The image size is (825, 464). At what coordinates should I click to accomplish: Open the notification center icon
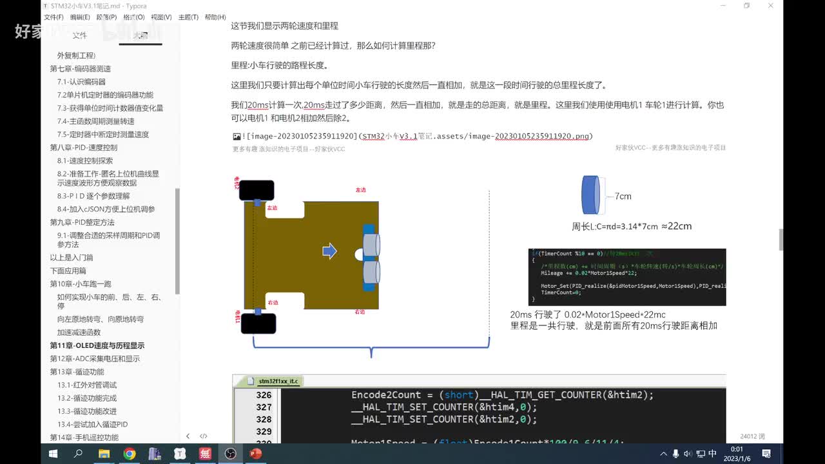click(766, 454)
